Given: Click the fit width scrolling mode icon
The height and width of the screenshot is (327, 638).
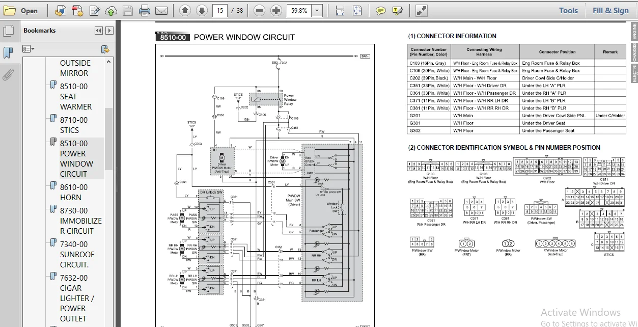Looking at the screenshot, I should 340,10.
